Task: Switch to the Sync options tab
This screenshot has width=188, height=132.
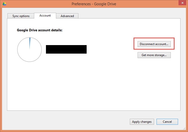Action: coord(21,16)
